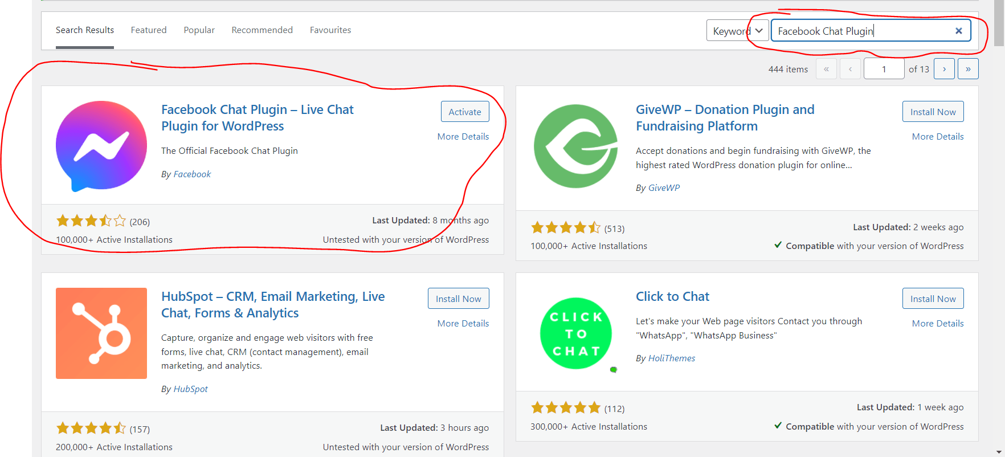Go to next page arrow
This screenshot has width=1005, height=457.
point(944,69)
